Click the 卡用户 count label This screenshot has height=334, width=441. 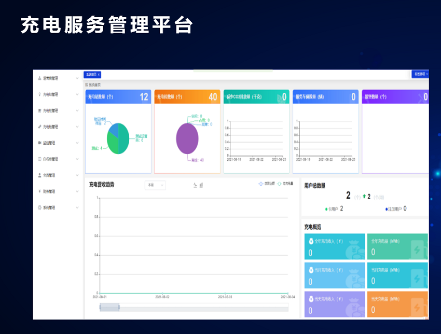334,208
